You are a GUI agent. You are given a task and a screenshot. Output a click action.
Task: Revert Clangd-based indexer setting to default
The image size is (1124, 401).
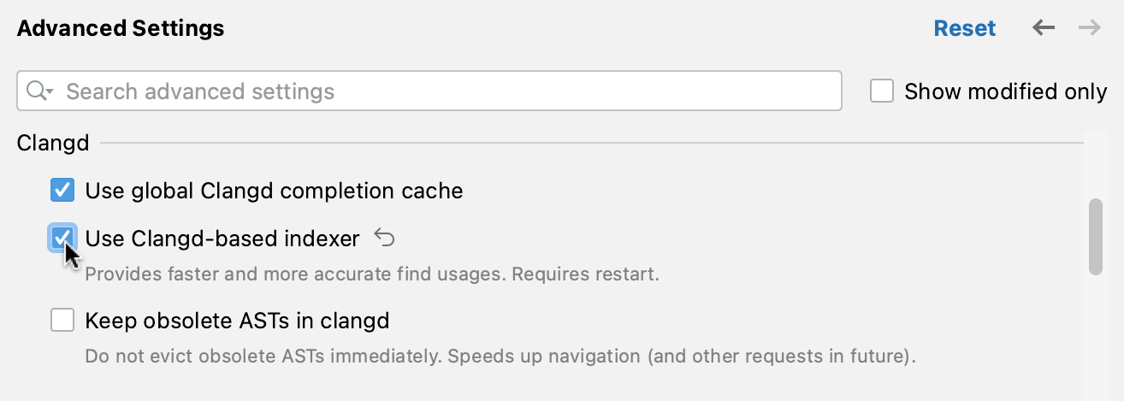coord(385,239)
